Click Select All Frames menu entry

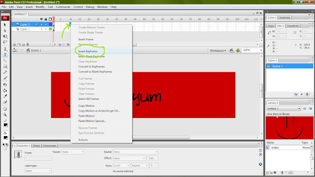pos(89,99)
